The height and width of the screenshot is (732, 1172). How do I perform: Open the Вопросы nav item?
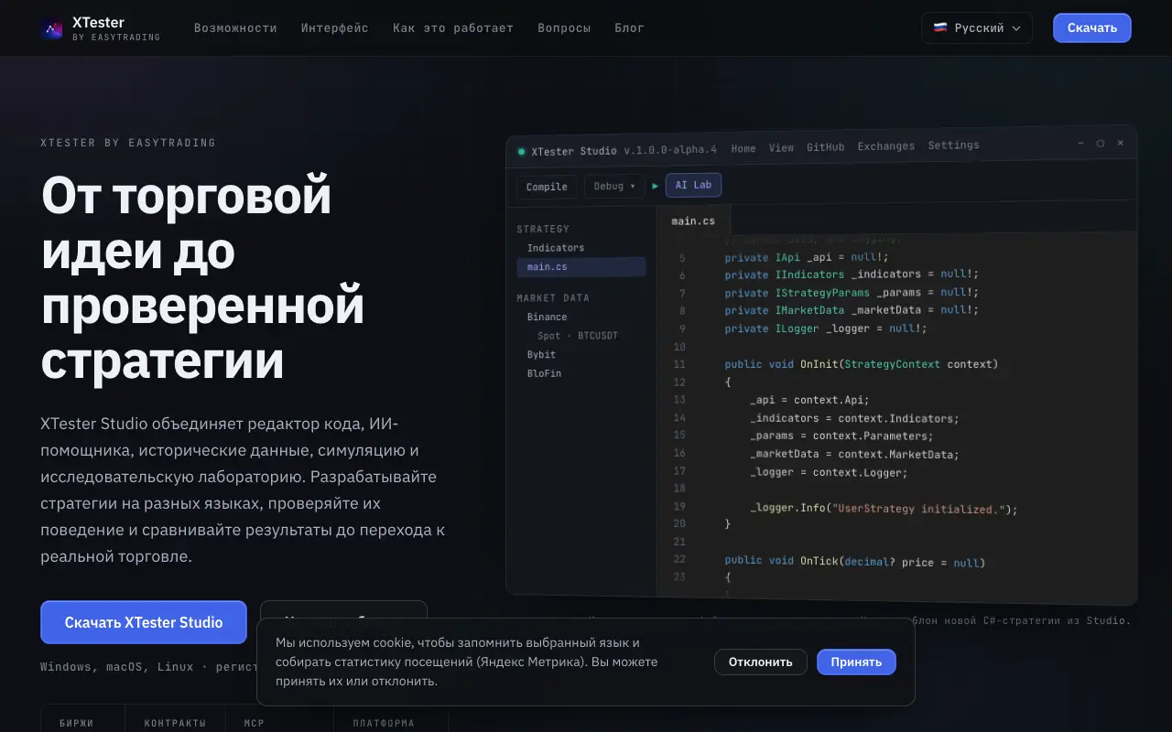pyautogui.click(x=564, y=28)
